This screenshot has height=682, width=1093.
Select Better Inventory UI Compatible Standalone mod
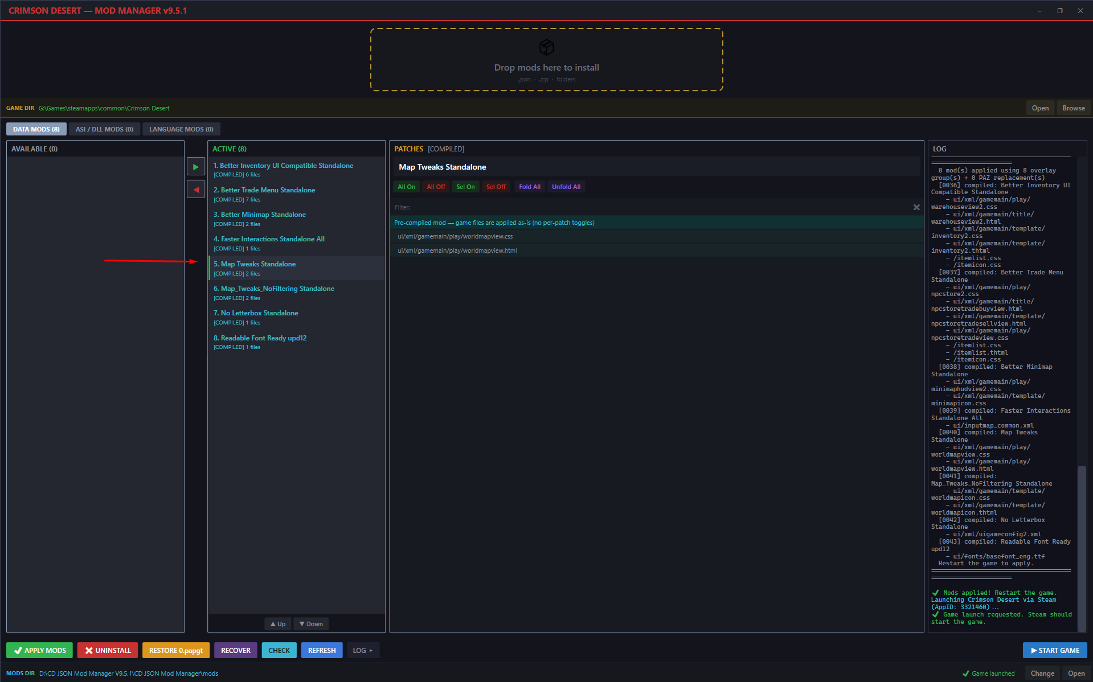(297, 170)
